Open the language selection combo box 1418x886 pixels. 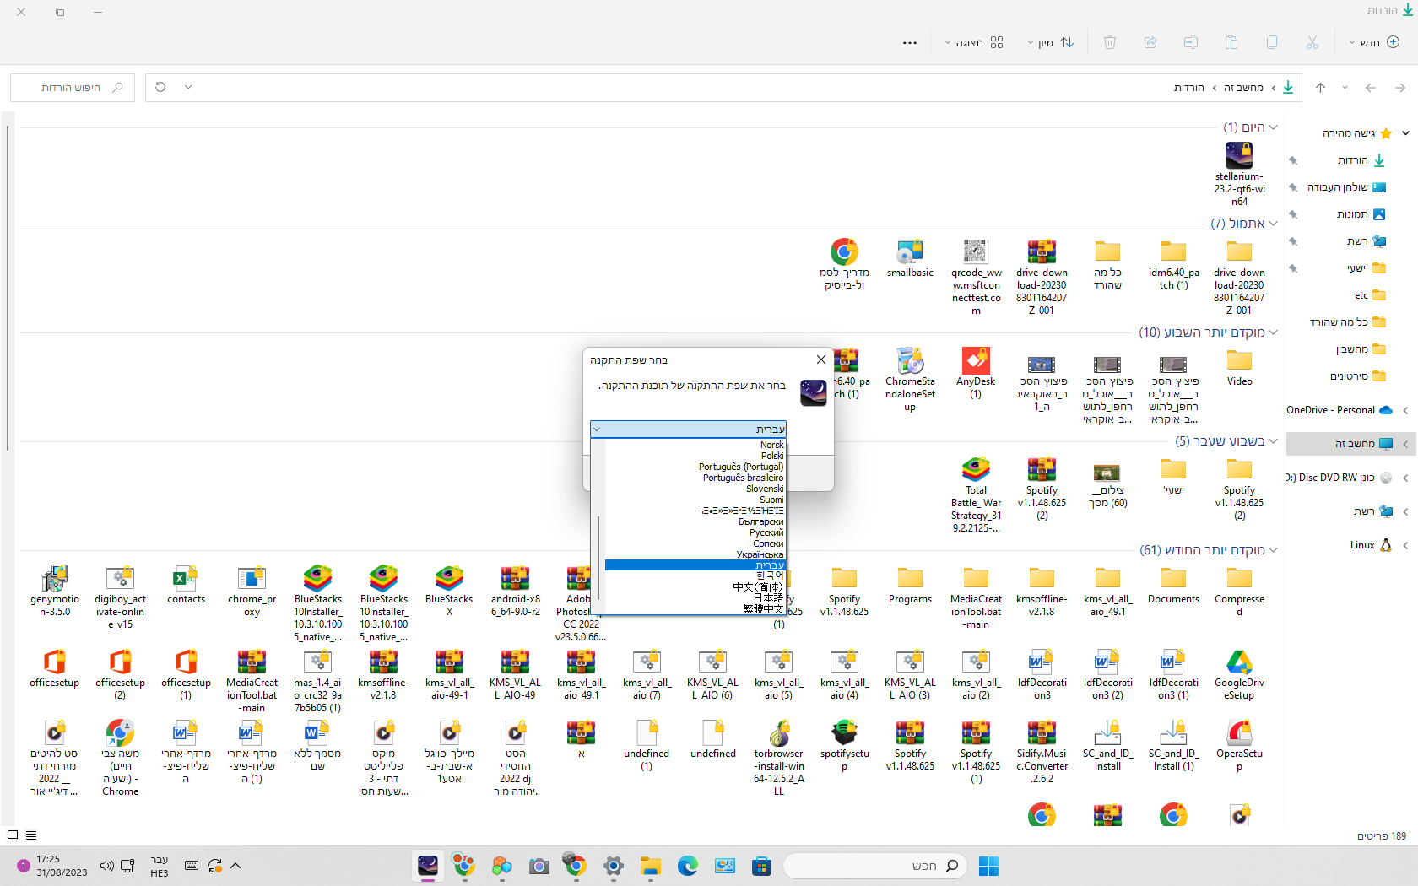tap(688, 429)
